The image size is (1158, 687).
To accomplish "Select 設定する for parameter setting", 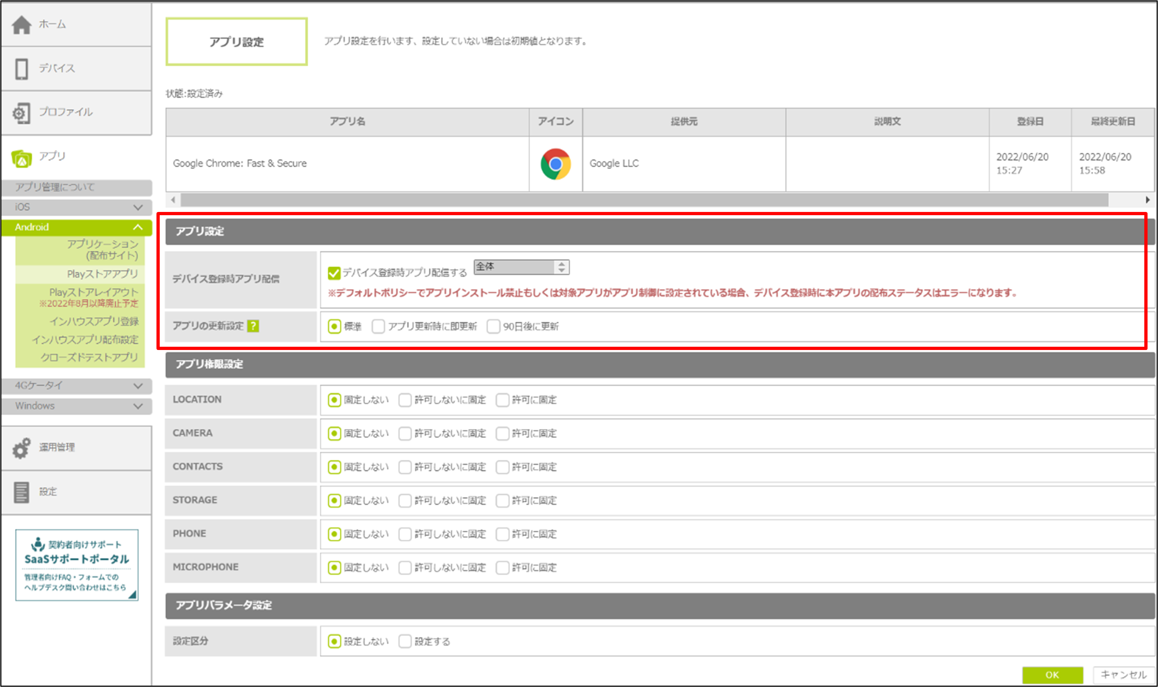I will (x=405, y=641).
